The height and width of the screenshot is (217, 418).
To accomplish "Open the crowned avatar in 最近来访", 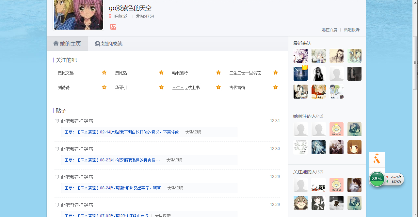I will tap(300, 74).
